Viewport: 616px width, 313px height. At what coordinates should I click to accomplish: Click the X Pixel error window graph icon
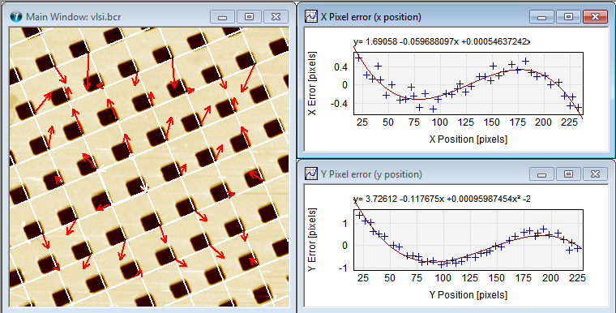click(x=310, y=16)
